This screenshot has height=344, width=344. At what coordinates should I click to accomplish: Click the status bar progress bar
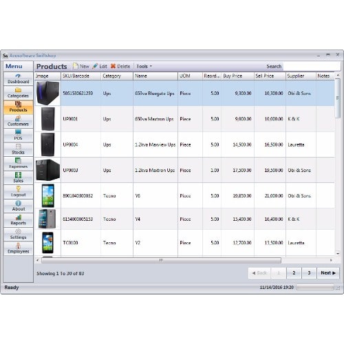click(315, 288)
